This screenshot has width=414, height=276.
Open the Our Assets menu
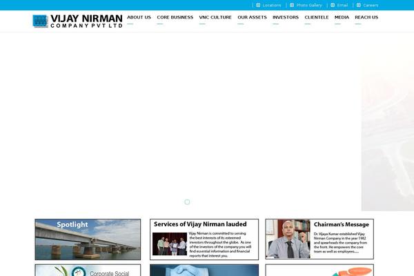point(252,17)
